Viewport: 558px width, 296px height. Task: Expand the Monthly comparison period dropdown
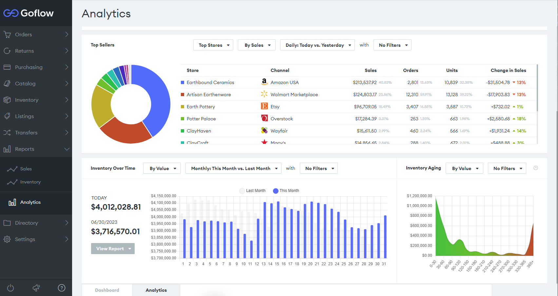coord(233,168)
